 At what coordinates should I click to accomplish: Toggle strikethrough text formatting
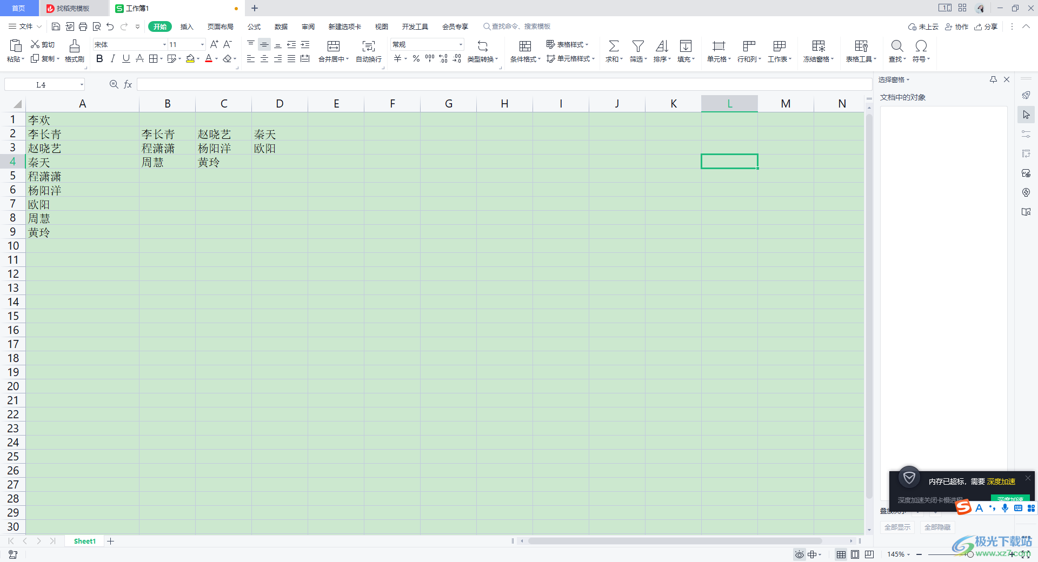139,58
